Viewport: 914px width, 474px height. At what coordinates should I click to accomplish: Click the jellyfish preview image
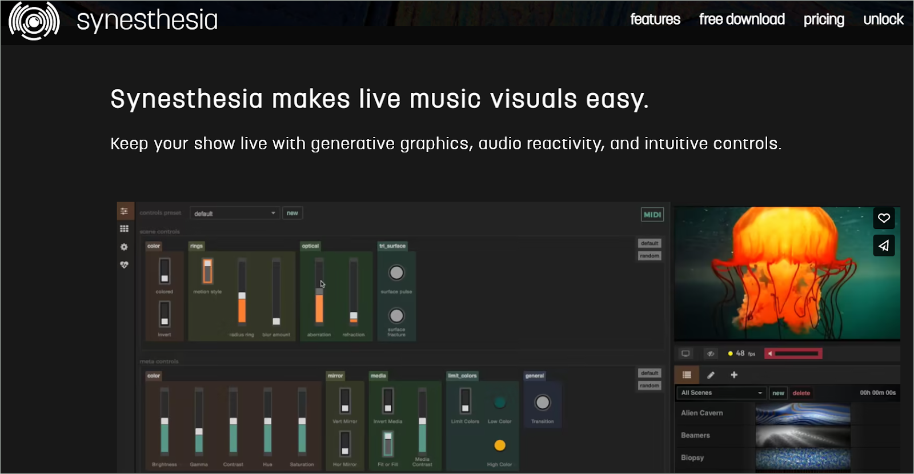(787, 274)
